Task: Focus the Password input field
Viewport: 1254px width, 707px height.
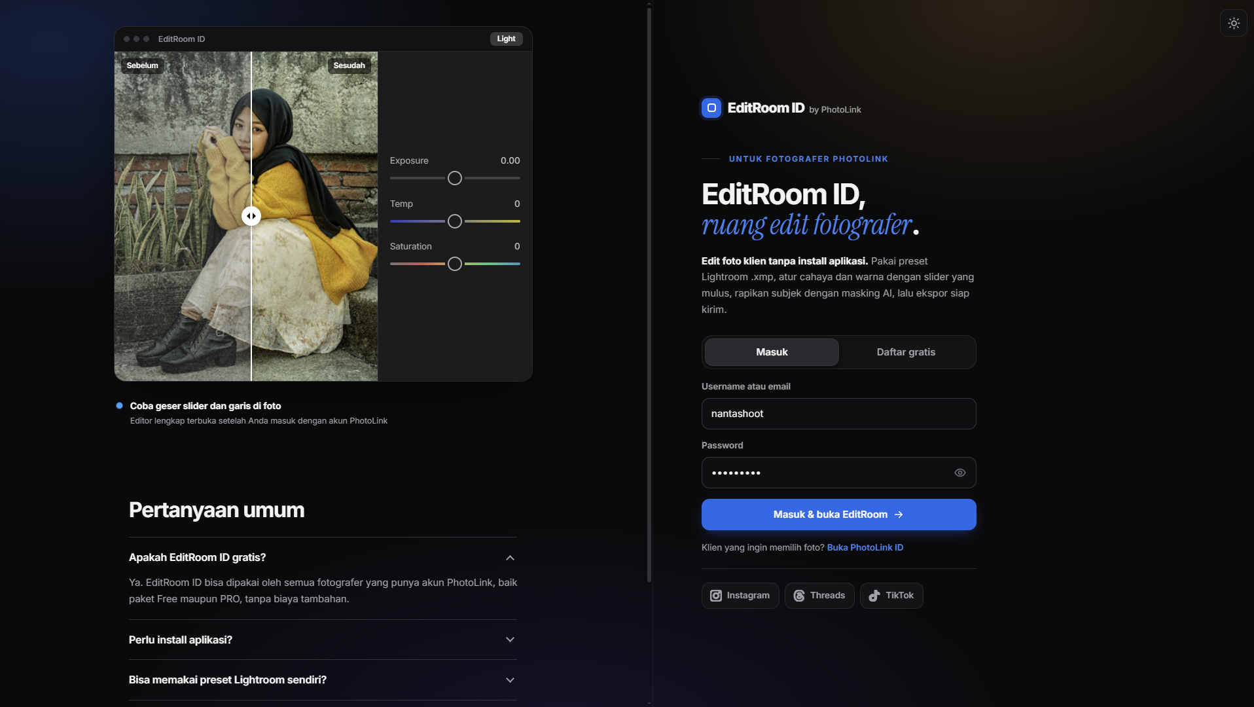Action: 839,473
